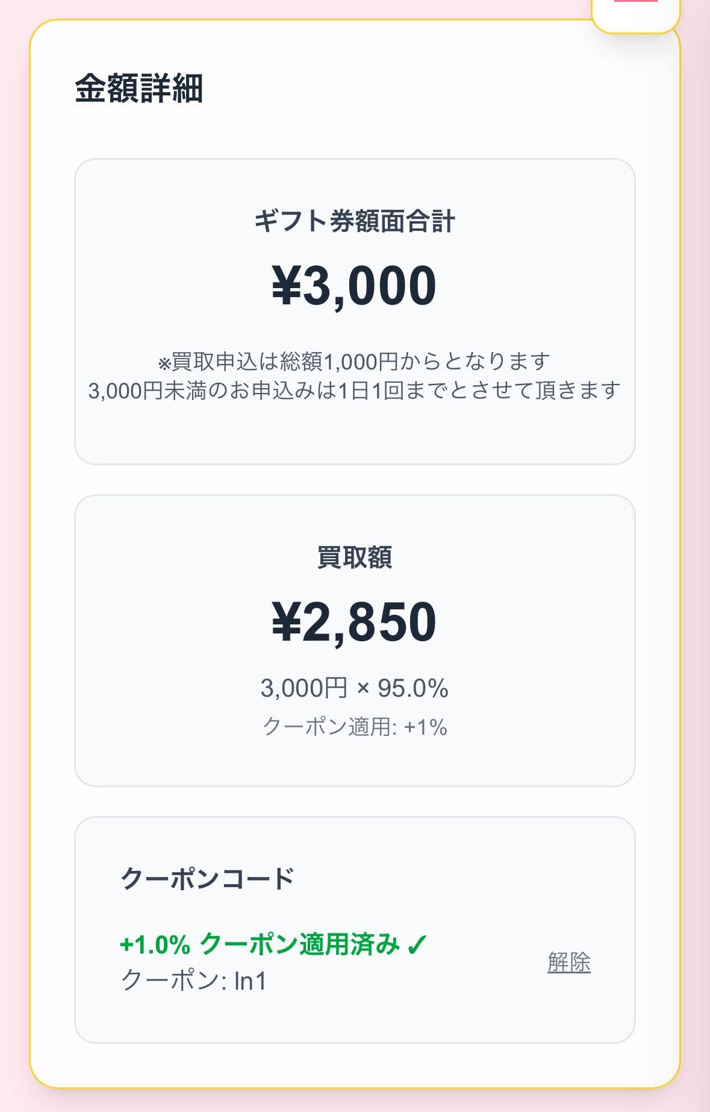Click the ¥ symbol of the ¥3,000 total
This screenshot has height=1112, width=710.
click(287, 286)
